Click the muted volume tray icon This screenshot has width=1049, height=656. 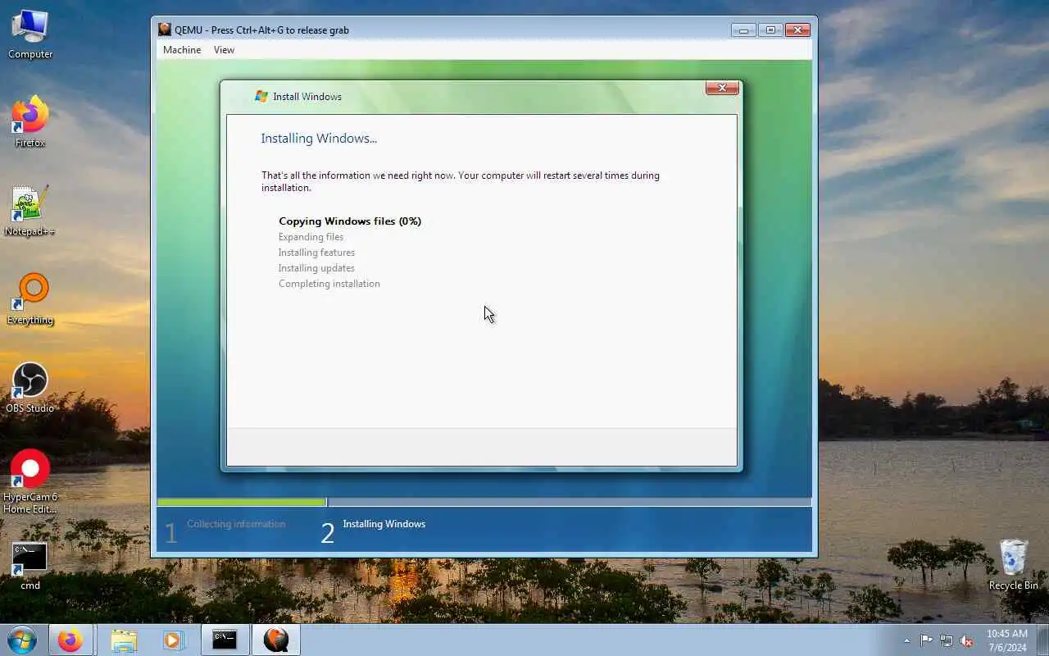(967, 640)
